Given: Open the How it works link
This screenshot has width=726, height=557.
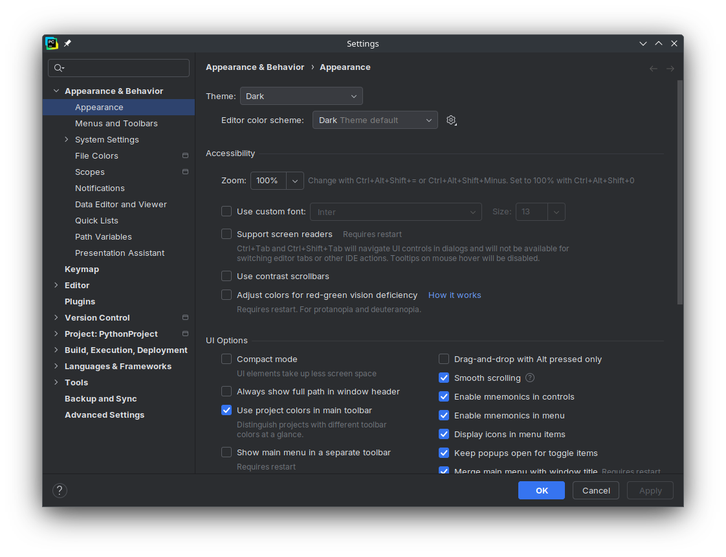Looking at the screenshot, I should [x=454, y=295].
